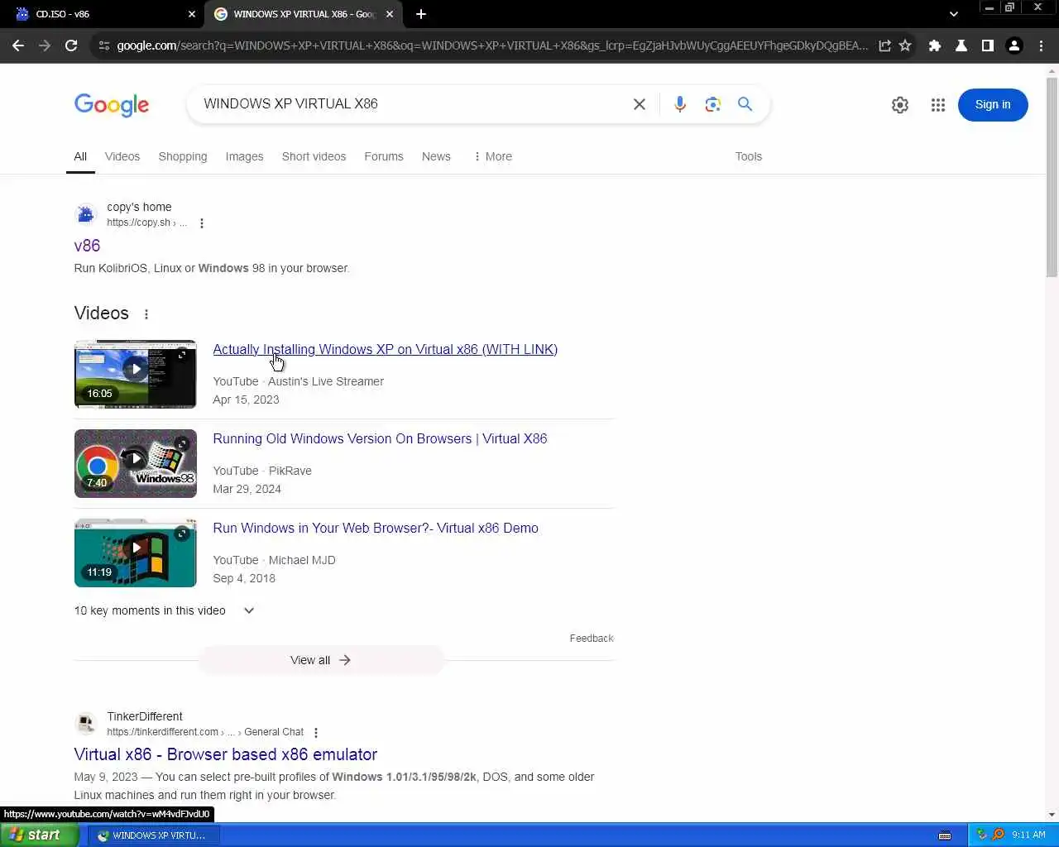The image size is (1059, 847).
Task: Start voice search with microphone
Action: tap(679, 104)
